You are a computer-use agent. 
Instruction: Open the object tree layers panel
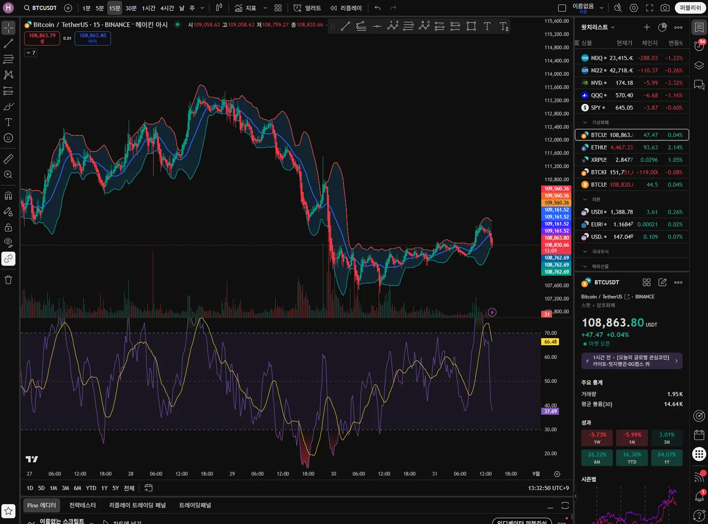click(x=699, y=65)
